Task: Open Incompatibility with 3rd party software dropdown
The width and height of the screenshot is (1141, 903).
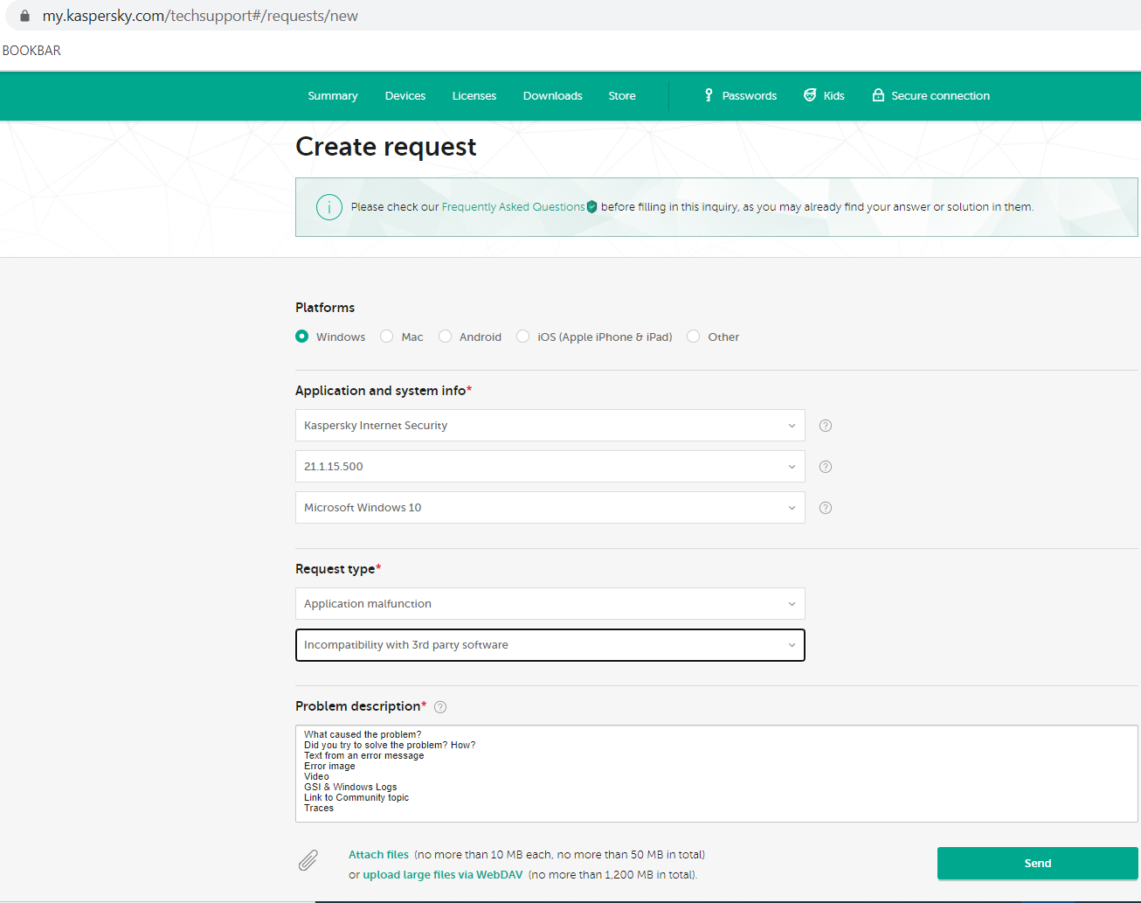Action: click(x=550, y=645)
